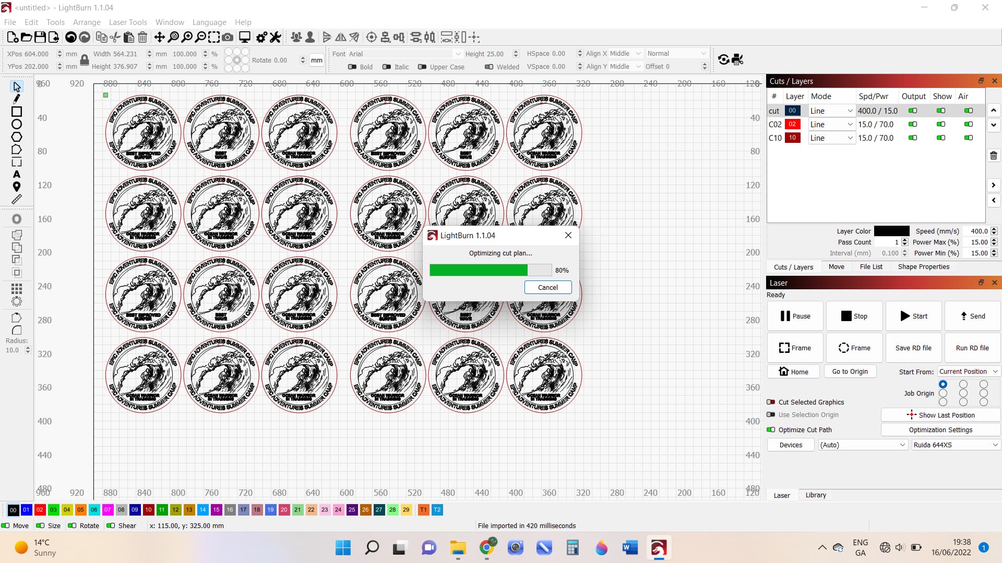Select the Ellipse tool
Image resolution: width=1002 pixels, height=563 pixels.
click(17, 124)
